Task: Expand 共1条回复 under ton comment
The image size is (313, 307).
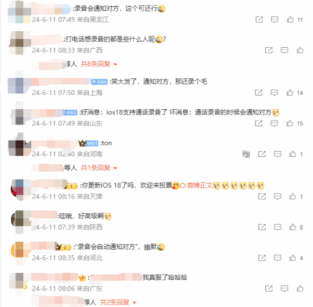Action: click(99, 168)
